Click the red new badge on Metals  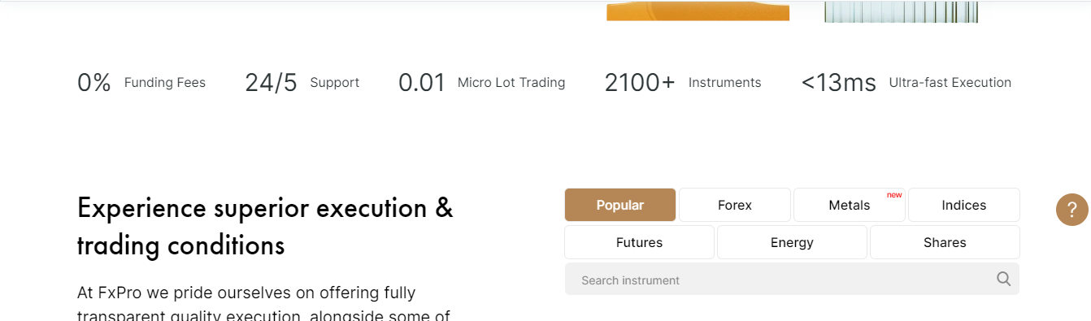[x=894, y=195]
